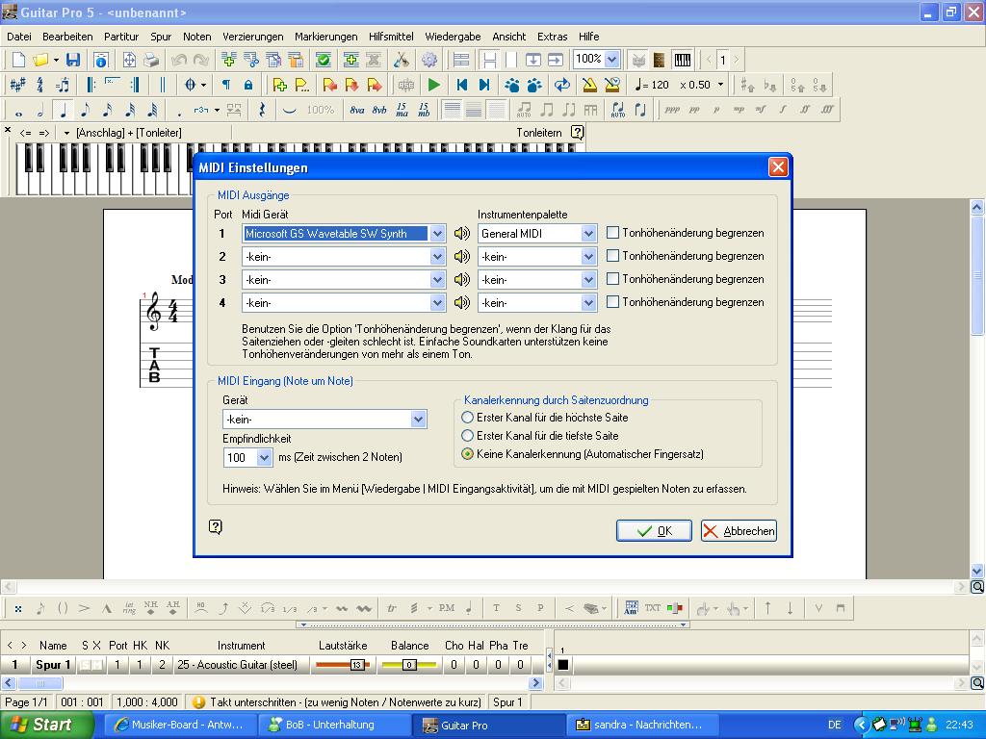The width and height of the screenshot is (986, 739).
Task: Click the Abbrechen button
Action: coord(739,531)
